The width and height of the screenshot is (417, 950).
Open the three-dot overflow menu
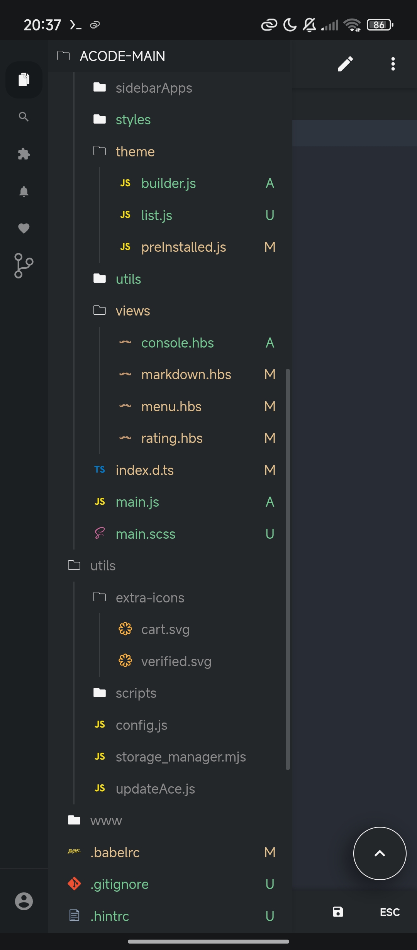coord(393,64)
